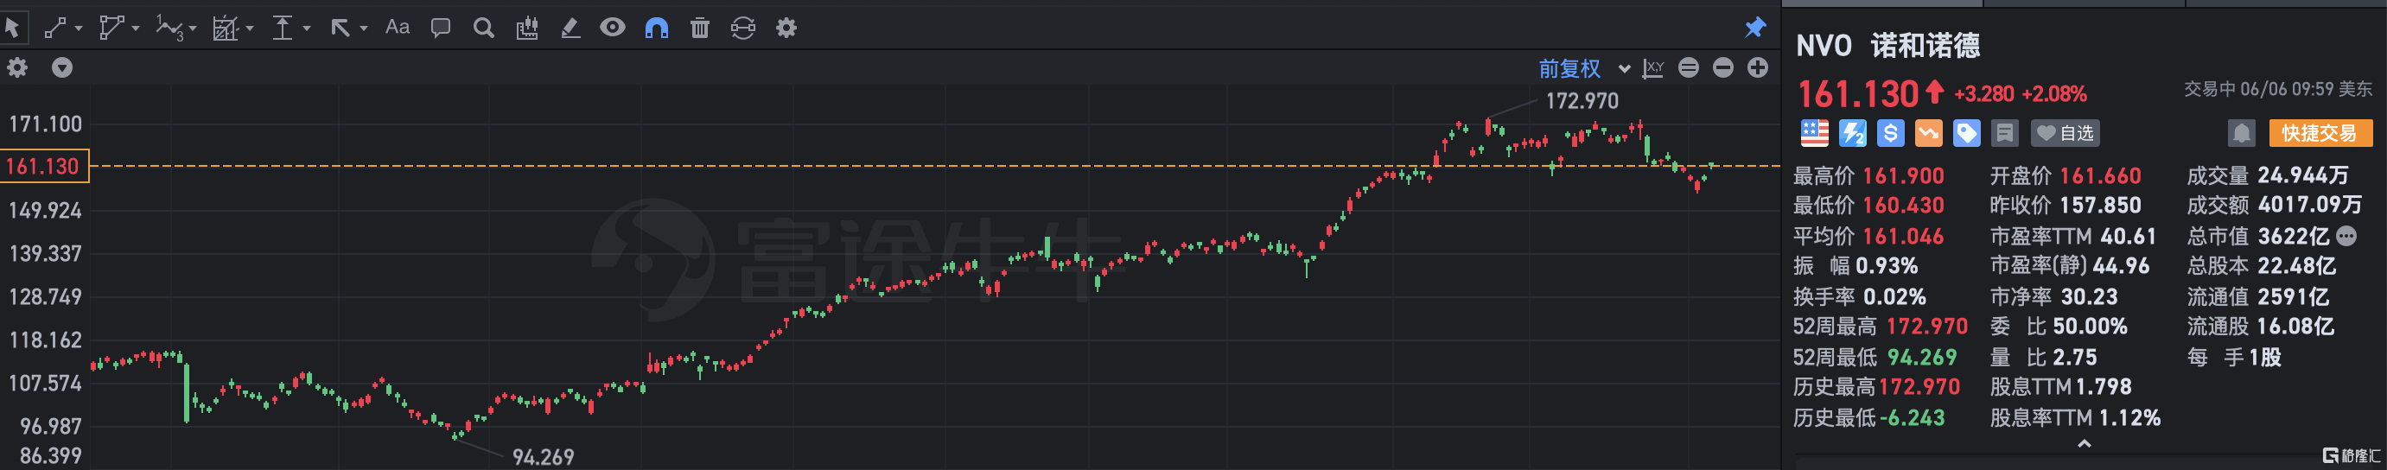Click the blue dollar sign icon
Screen dimensions: 2387x470
click(1890, 134)
